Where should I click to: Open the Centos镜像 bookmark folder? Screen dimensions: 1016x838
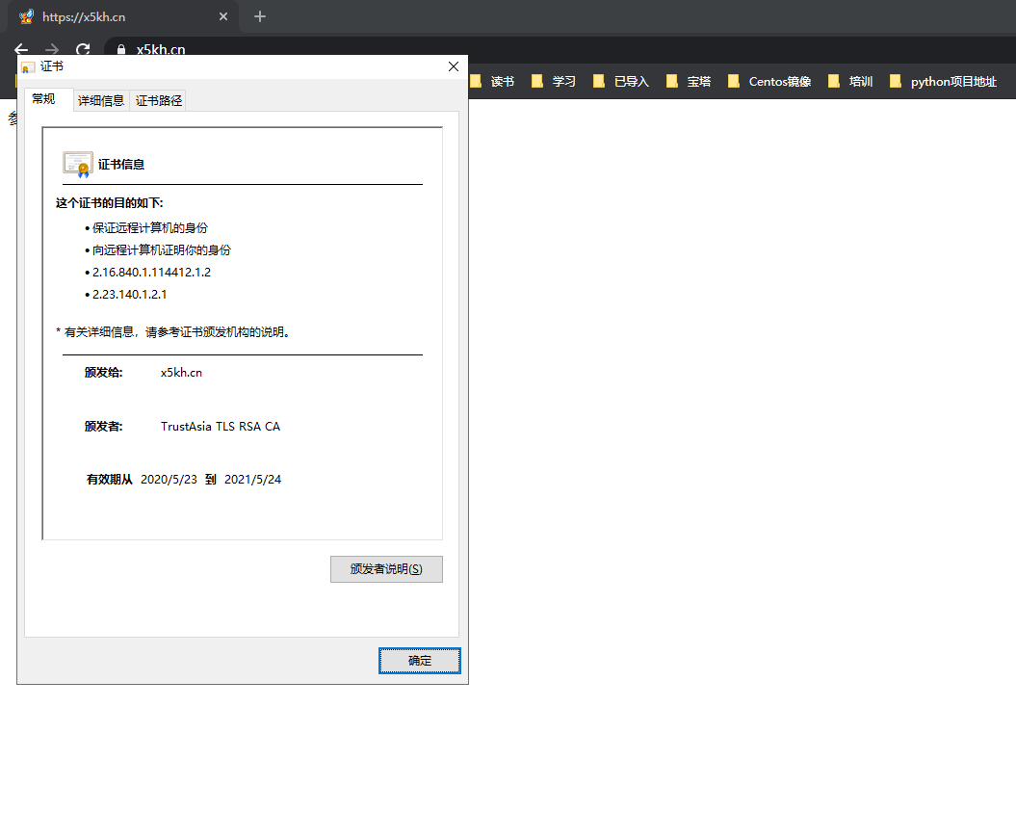769,81
